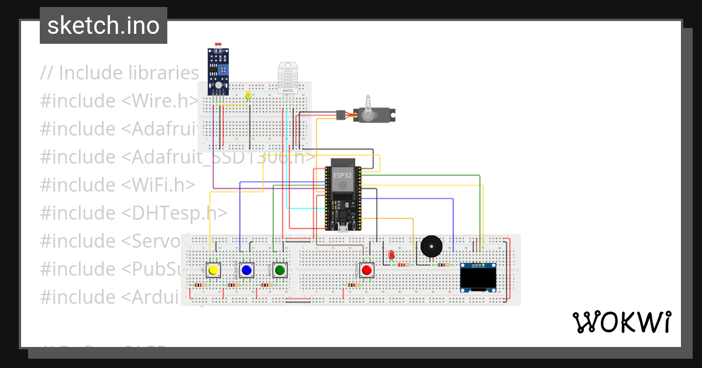Open the sketch.ino tab
702x368 pixels.
coord(103,25)
